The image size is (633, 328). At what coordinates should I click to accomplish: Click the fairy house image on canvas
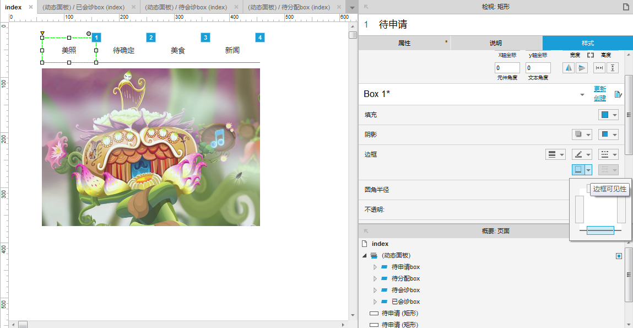(151, 147)
